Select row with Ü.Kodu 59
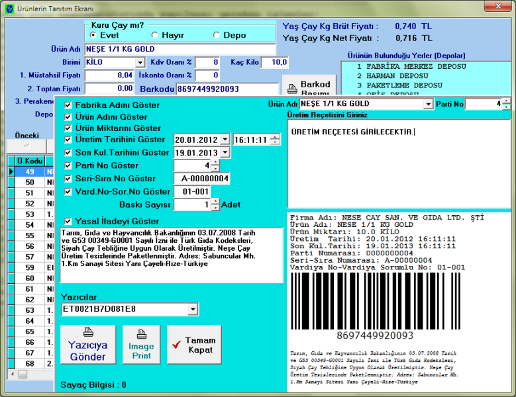Viewport: 516px width, 397px height. [x=30, y=267]
